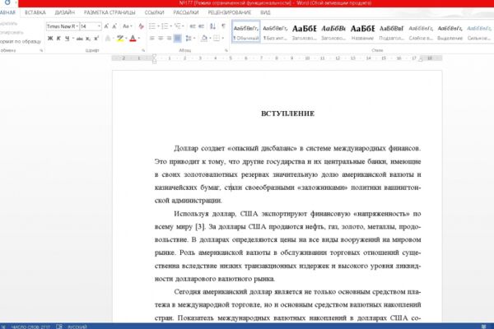
Task: Apply red font color
Action: 133,38
